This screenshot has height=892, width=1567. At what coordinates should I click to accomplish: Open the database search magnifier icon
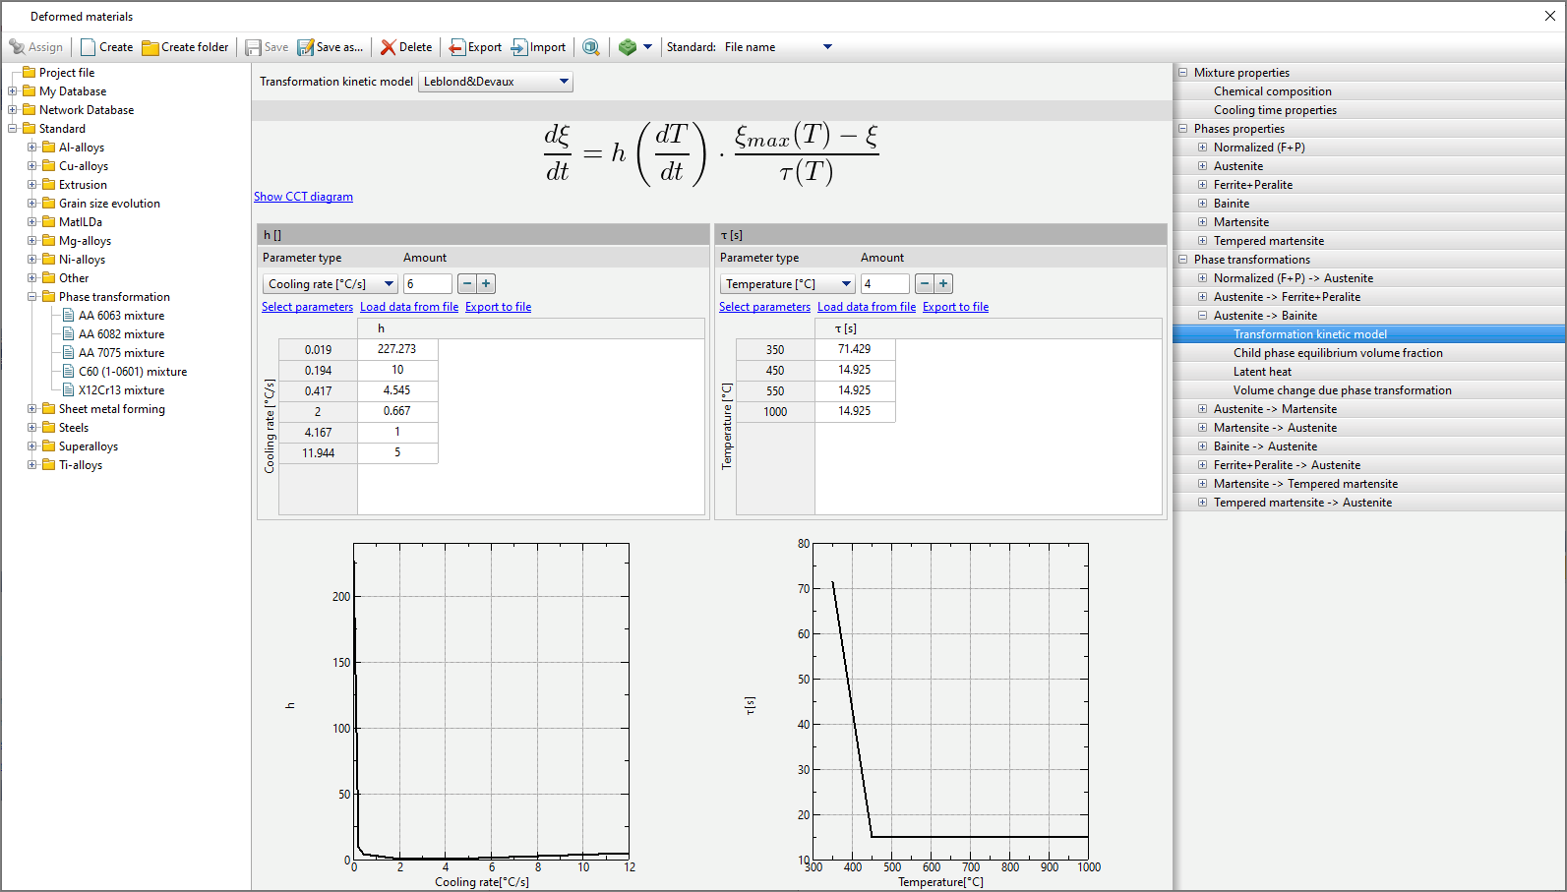pos(591,47)
